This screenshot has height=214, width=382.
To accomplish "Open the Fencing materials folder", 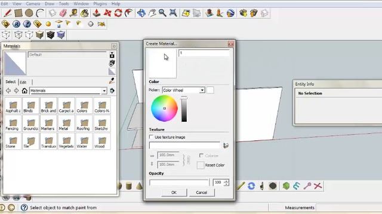I will tap(13, 124).
